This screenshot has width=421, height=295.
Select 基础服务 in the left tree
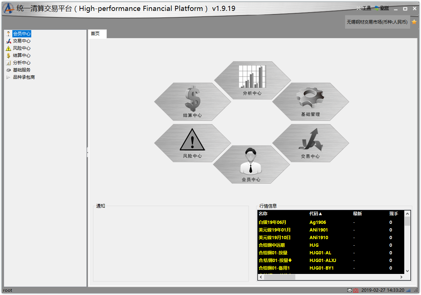22,70
